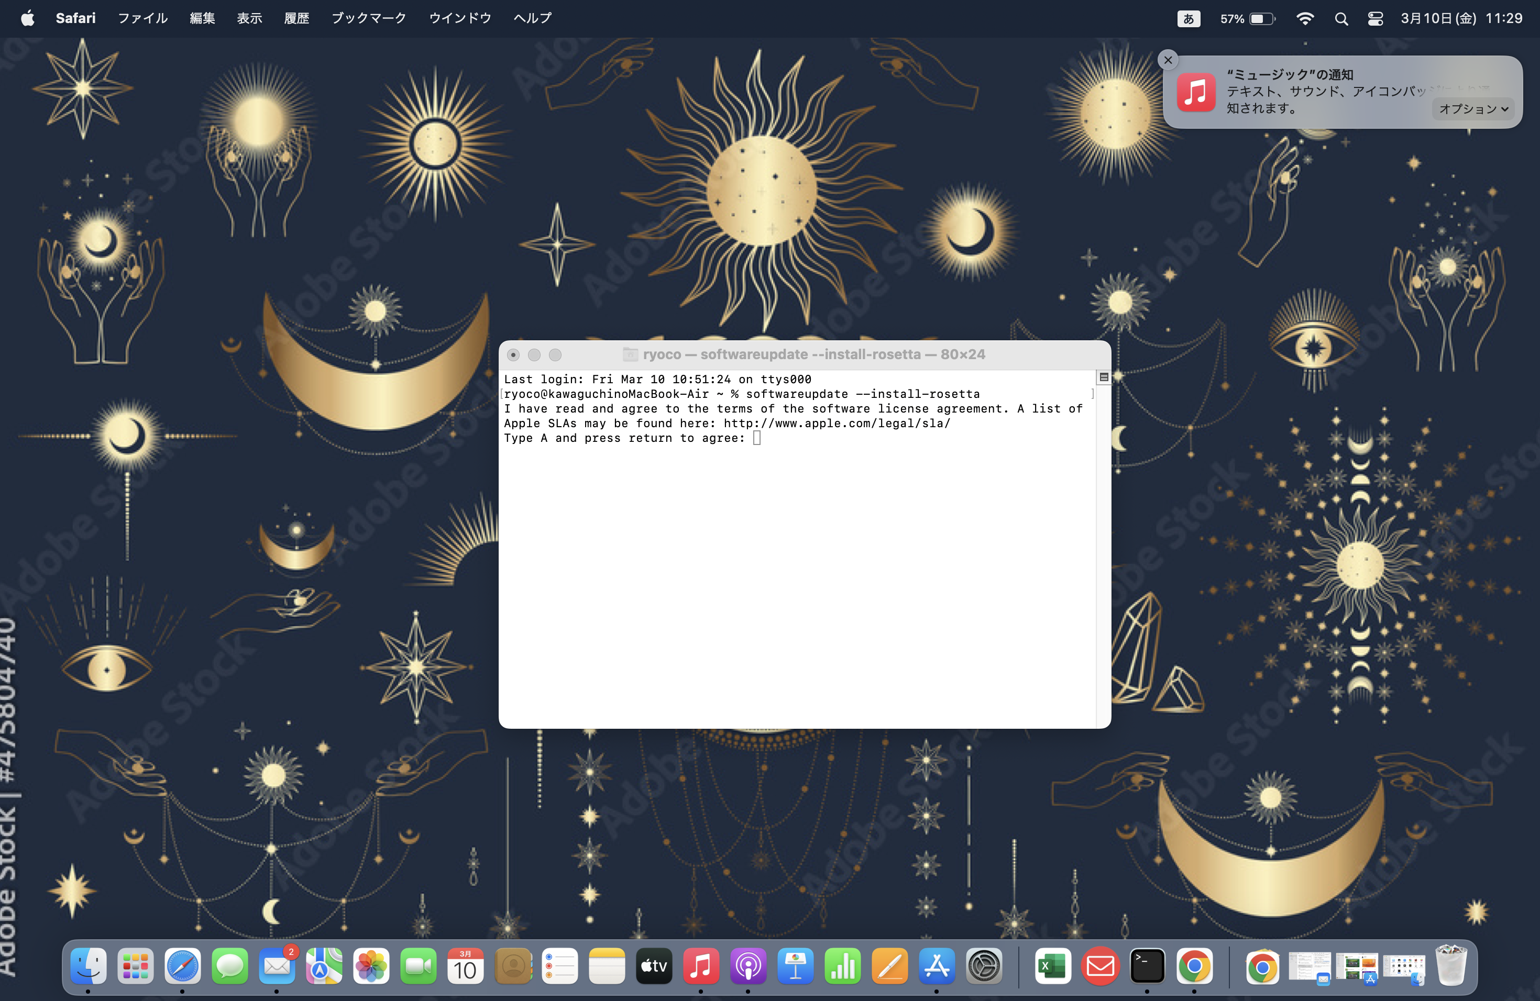
Task: Open the Apple menu
Action: [x=27, y=18]
